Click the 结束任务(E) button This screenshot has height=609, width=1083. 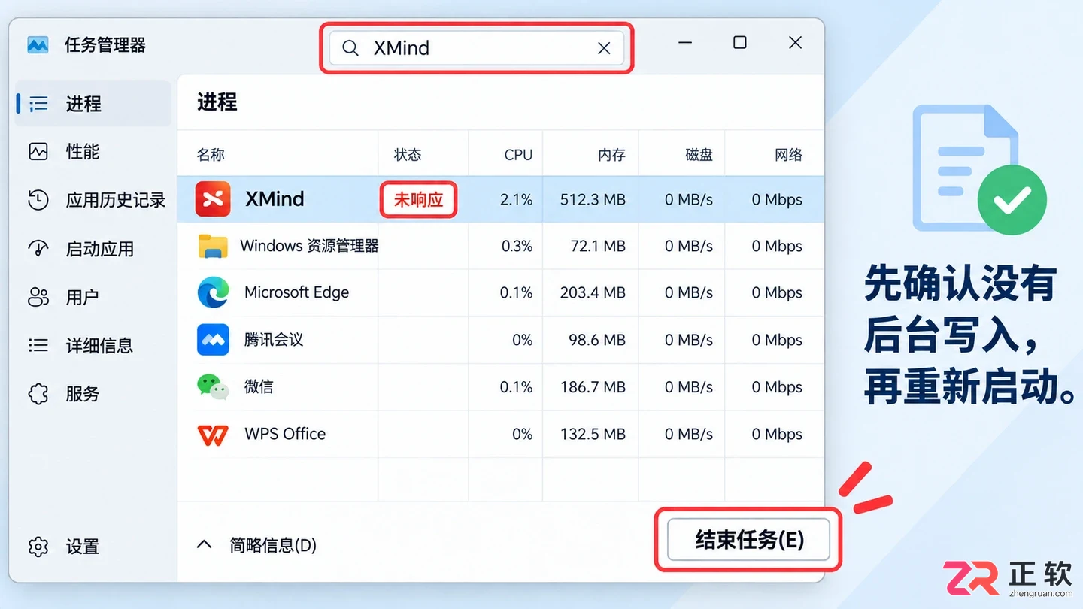pyautogui.click(x=748, y=540)
